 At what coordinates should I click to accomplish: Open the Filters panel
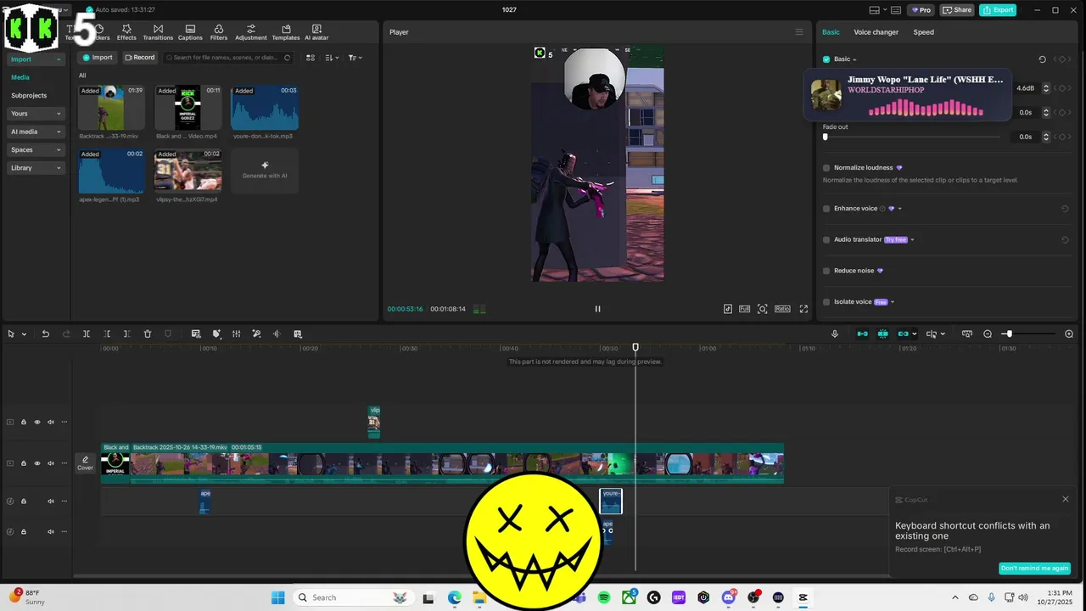click(x=219, y=32)
